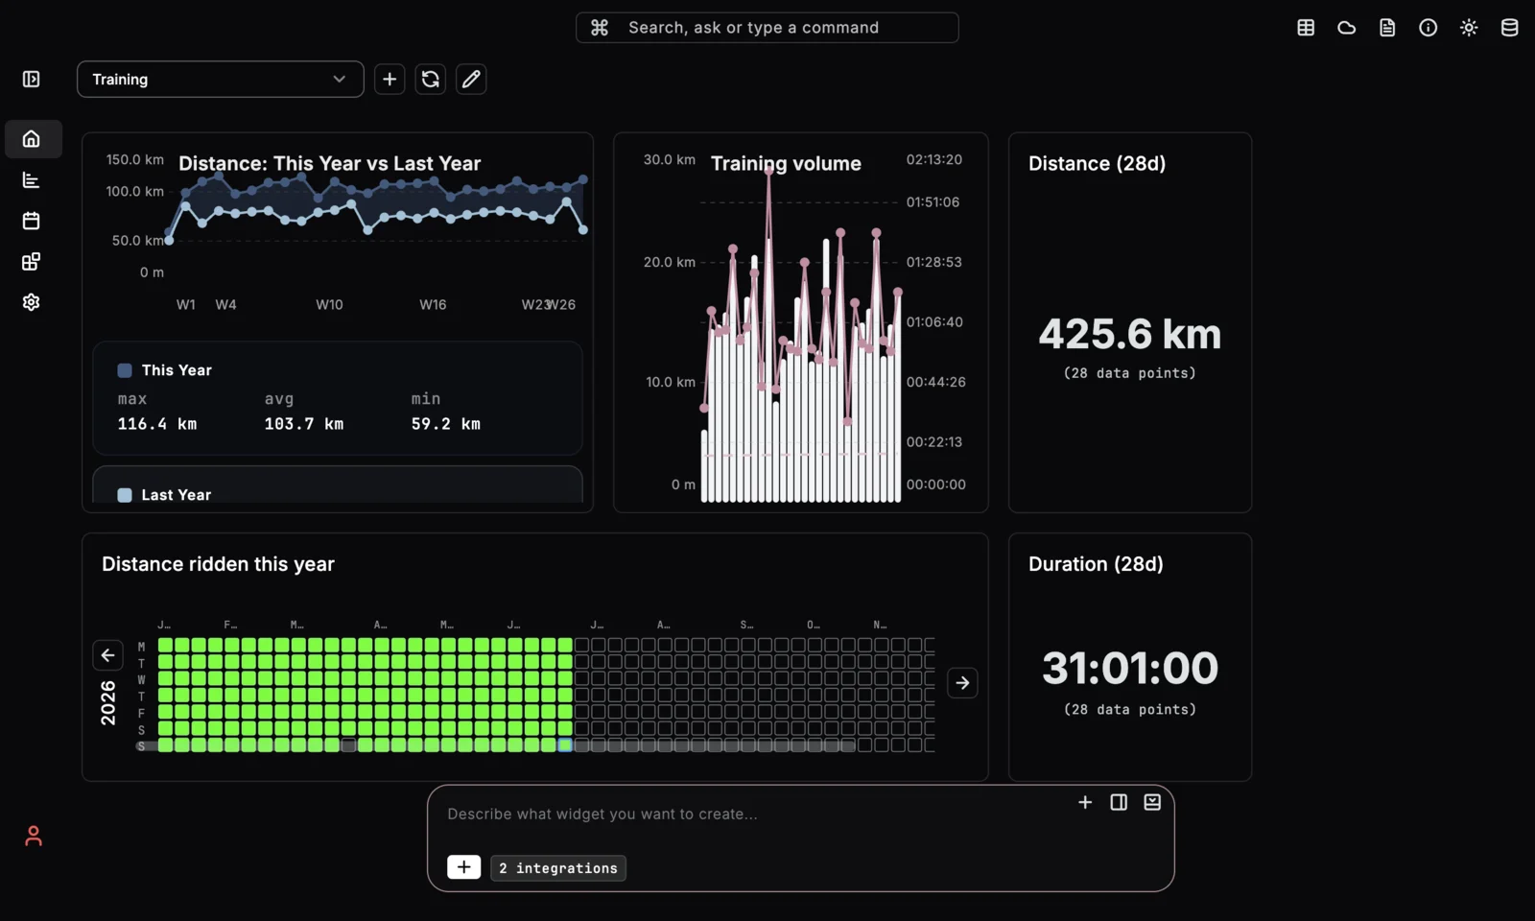Click the min 59.2 km value
This screenshot has width=1535, height=921.
click(446, 424)
